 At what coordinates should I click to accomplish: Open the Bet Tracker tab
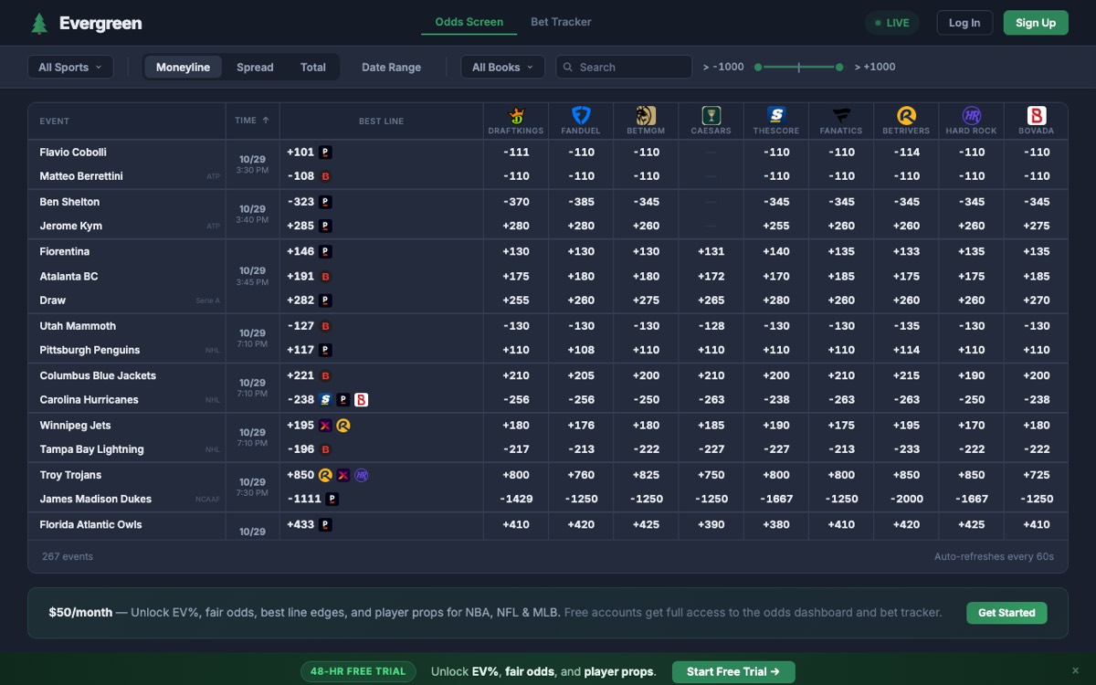[x=561, y=22]
